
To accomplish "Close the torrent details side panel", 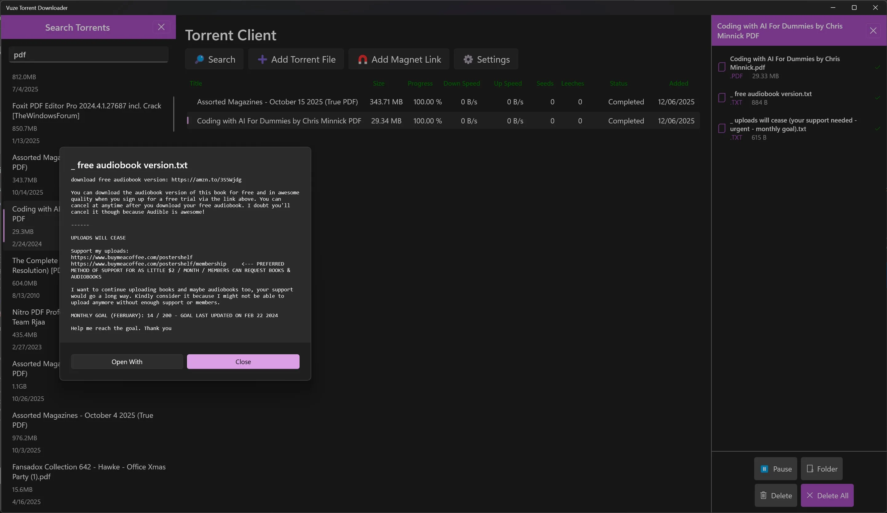I will (873, 31).
